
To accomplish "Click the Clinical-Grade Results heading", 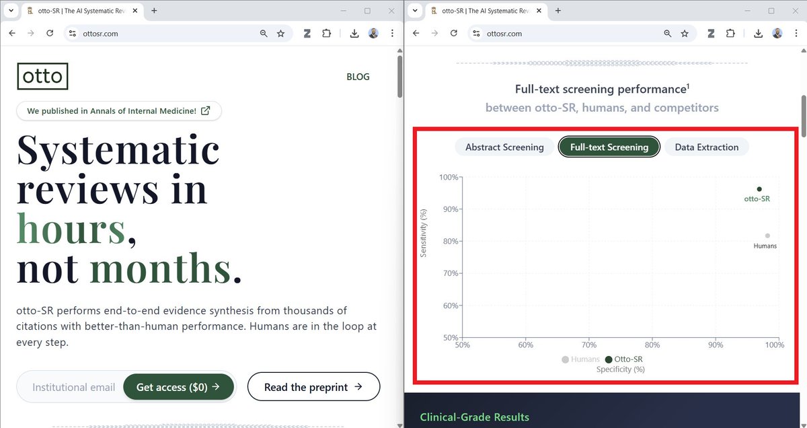I will (x=474, y=417).
